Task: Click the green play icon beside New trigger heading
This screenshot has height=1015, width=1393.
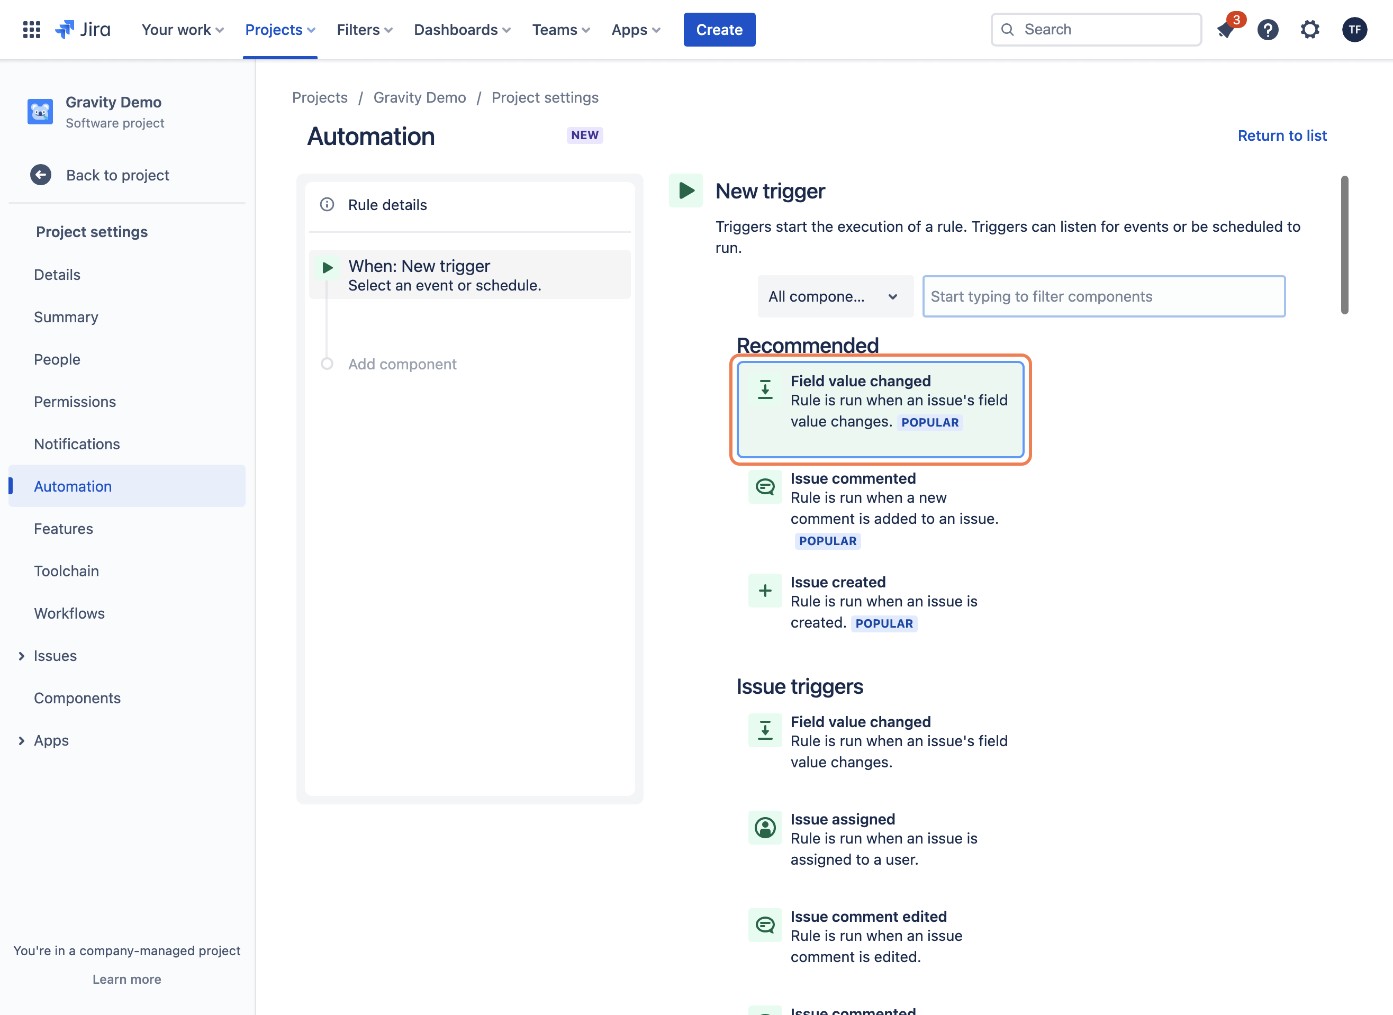Action: (686, 191)
